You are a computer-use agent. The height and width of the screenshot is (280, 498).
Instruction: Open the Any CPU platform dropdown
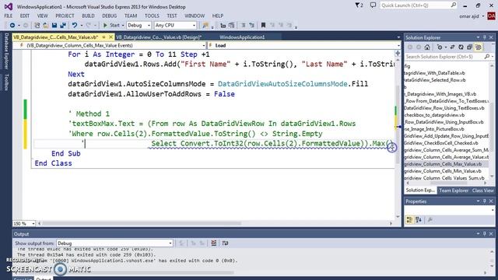point(175,25)
